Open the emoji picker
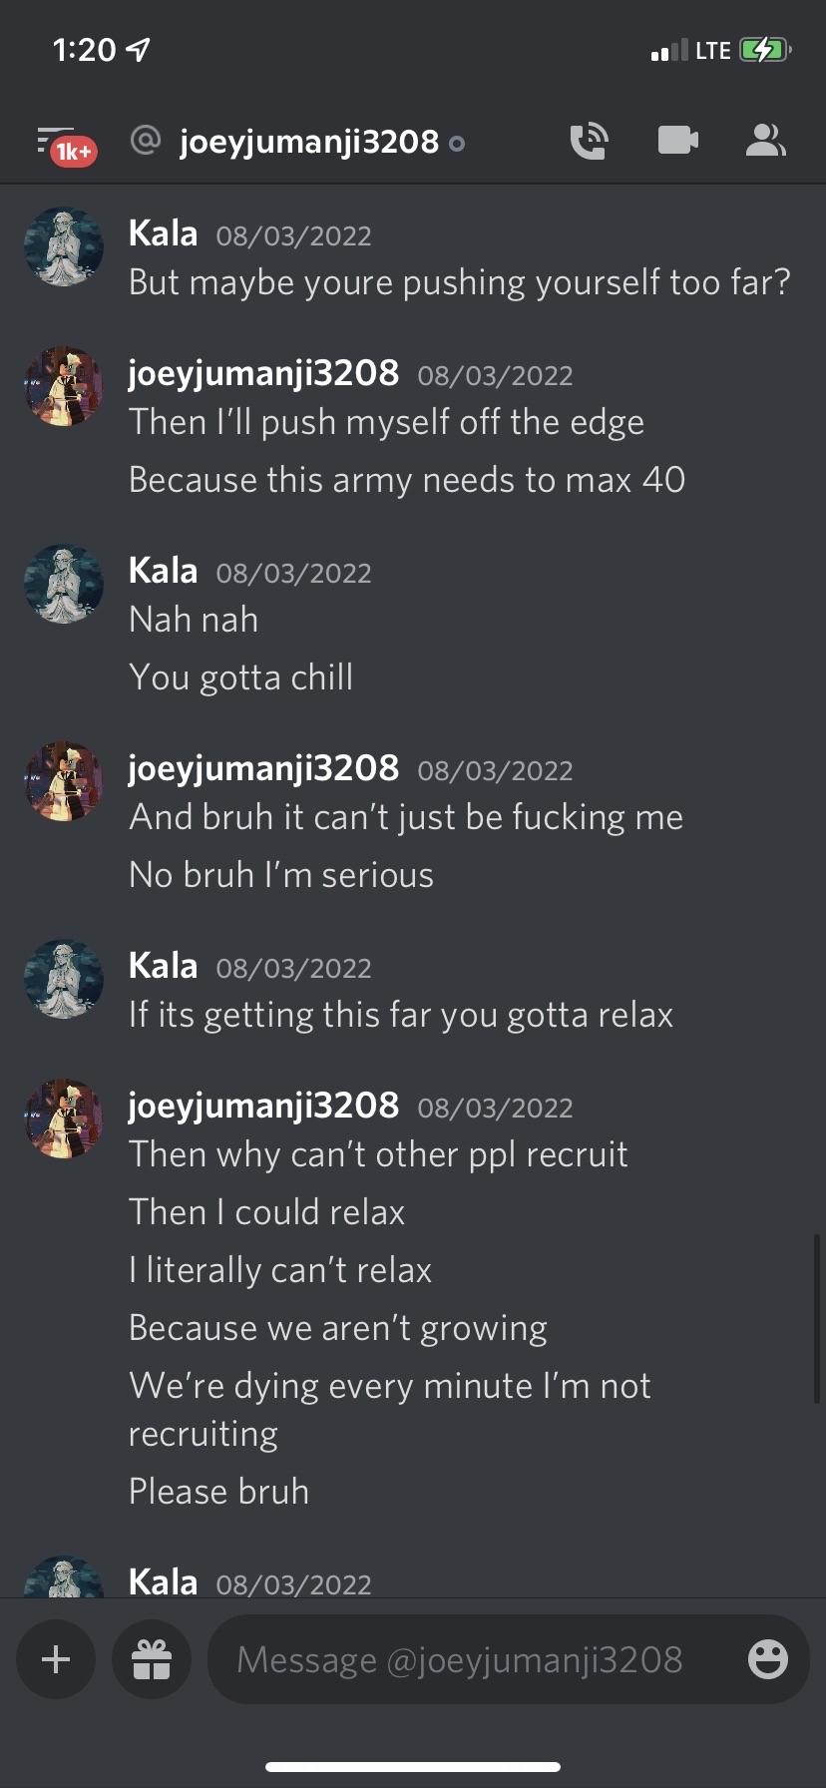Screen dimensions: 826x1788 click(x=768, y=1659)
